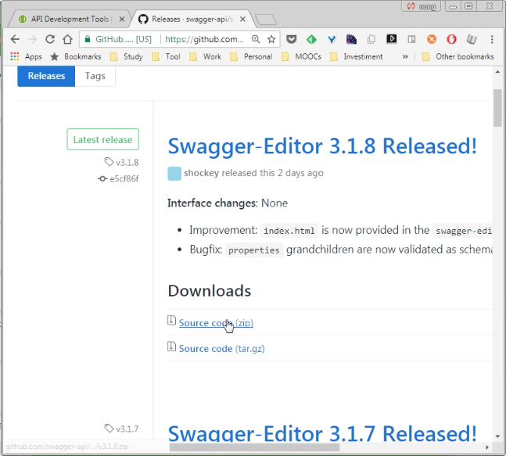The image size is (506, 456).
Task: Click the scroll up arrow
Action: pos(497,72)
